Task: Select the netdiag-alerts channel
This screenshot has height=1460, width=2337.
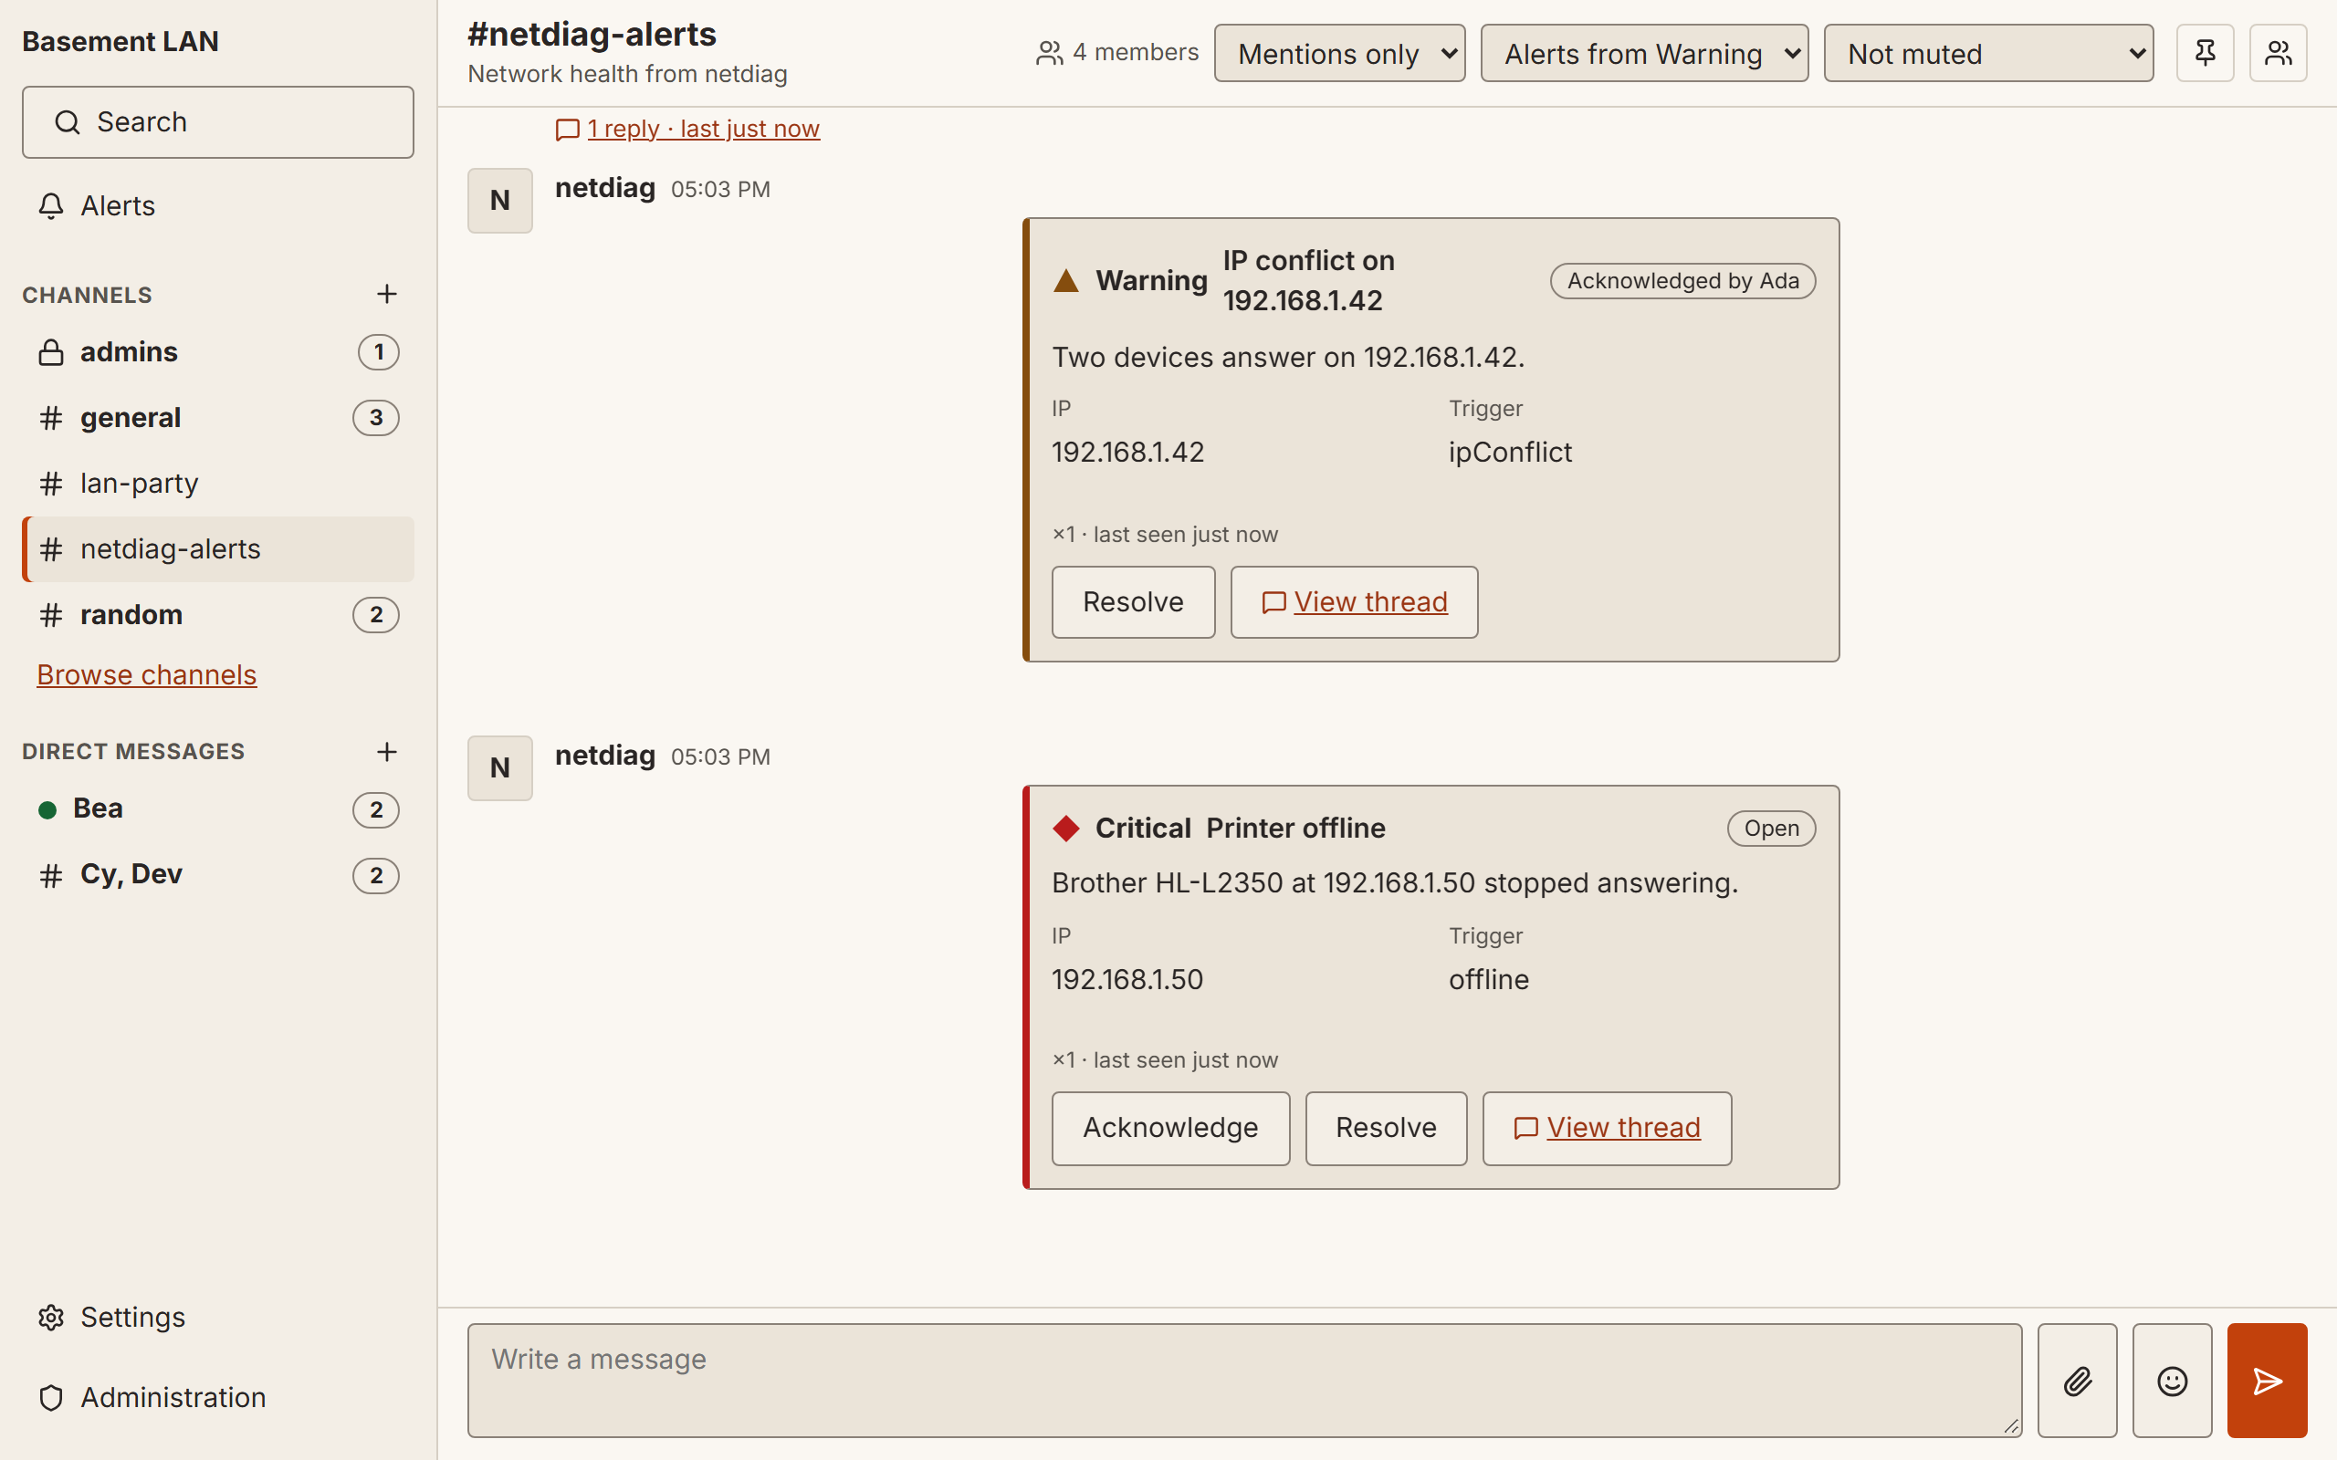Action: [217, 549]
